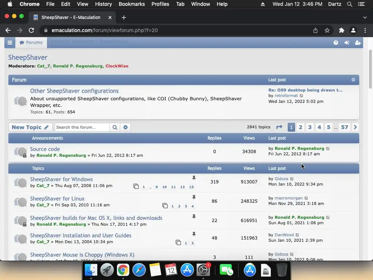Viewport: 373px width, 280px height.
Task: Open System Preferences from the Dock
Action: tap(203, 270)
